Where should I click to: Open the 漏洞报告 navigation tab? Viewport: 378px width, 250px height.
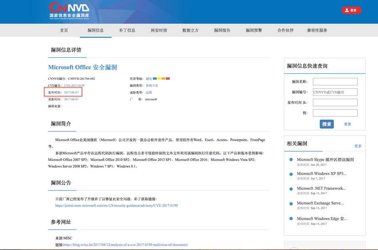point(222,30)
